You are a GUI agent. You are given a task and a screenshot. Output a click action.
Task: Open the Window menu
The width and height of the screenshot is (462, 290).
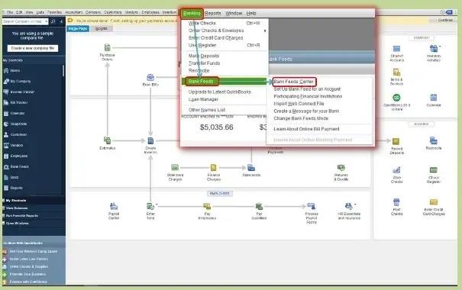[x=234, y=13]
